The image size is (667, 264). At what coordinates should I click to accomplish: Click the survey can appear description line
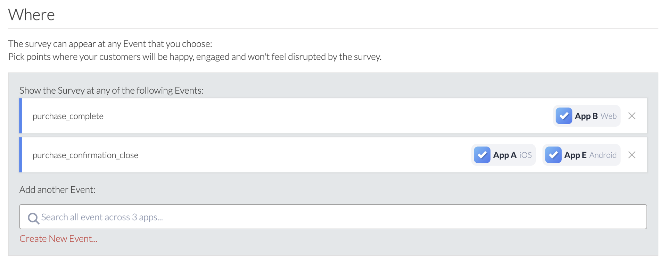pos(110,44)
